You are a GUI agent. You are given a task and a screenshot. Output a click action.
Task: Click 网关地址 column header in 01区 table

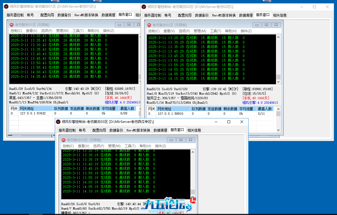coord(36,108)
